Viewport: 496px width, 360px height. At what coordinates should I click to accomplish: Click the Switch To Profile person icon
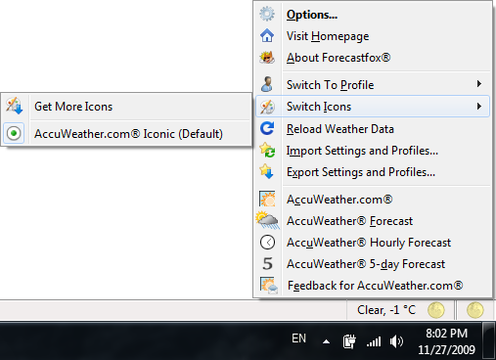(x=267, y=84)
